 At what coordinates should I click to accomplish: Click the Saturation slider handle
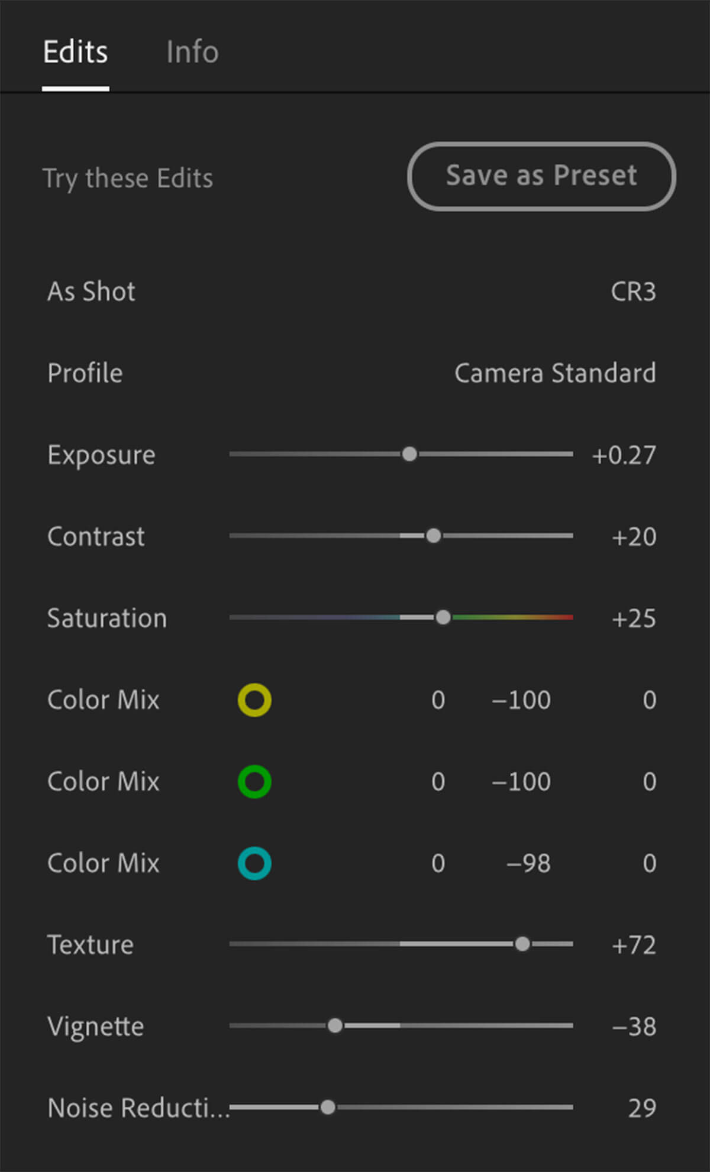(443, 617)
